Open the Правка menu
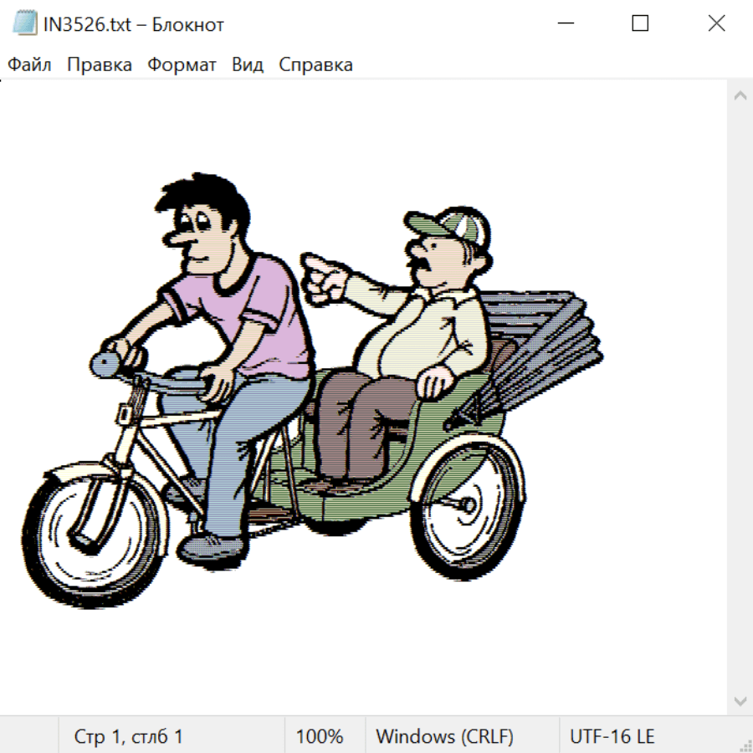 (x=100, y=65)
